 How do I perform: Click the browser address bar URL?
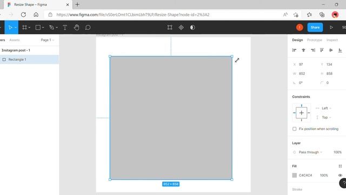click(133, 15)
